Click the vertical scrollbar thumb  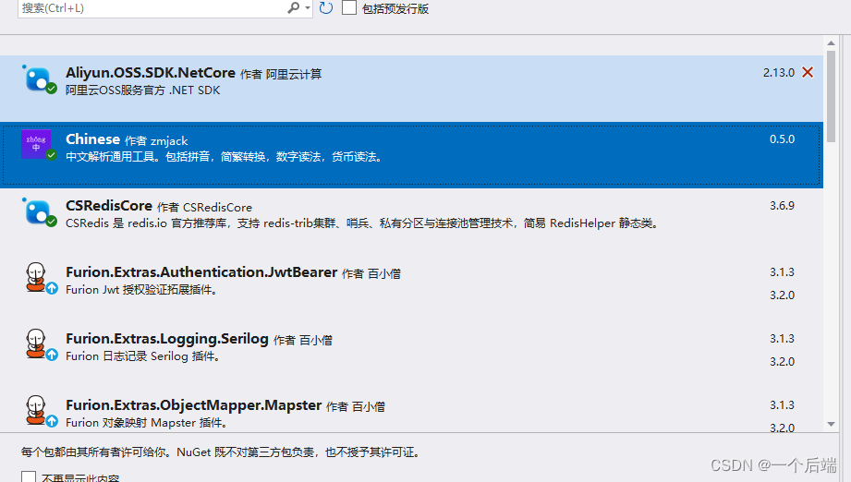831,97
